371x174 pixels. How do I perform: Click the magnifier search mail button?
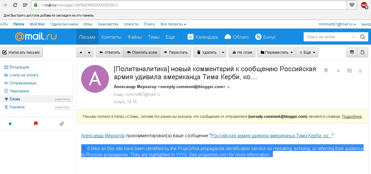click(x=362, y=37)
